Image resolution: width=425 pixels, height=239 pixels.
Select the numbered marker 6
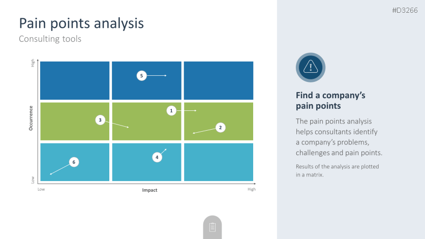coord(74,162)
